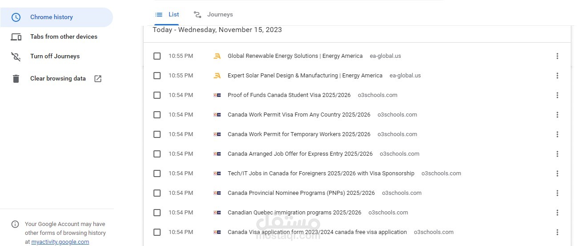Screen dimensions: 577x246
Task: Select checkbox for Expert Solar Panel Design entry
Action: click(157, 76)
